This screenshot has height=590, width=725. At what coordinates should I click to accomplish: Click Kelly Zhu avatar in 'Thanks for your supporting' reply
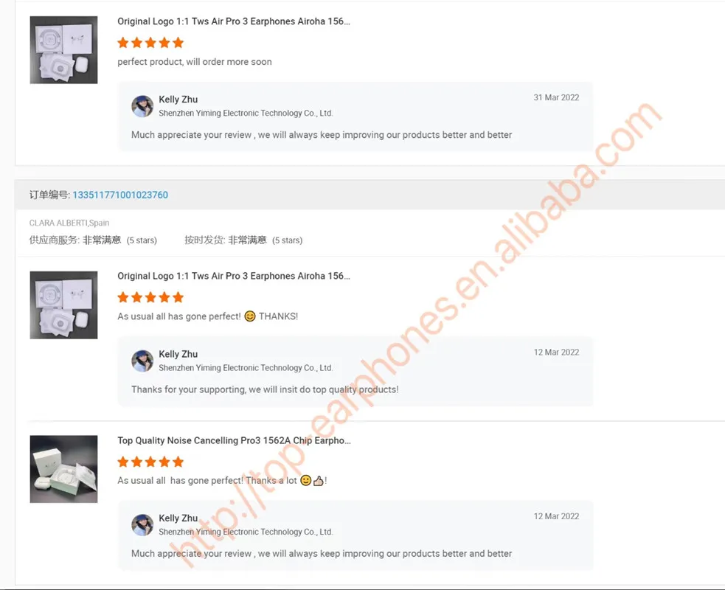pos(142,361)
